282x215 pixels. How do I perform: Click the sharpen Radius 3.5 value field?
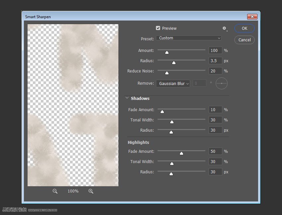coord(215,61)
